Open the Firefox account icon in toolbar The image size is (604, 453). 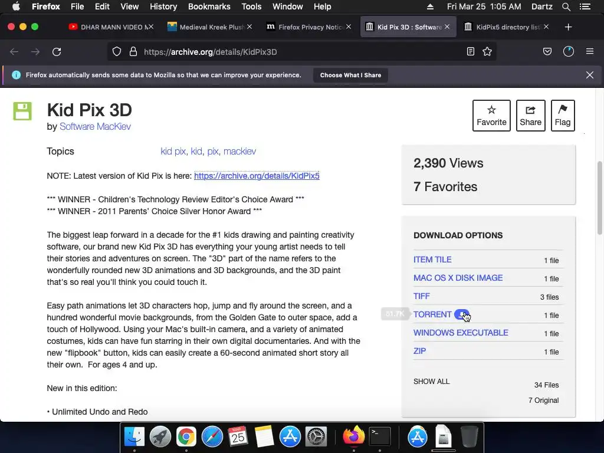tap(569, 51)
